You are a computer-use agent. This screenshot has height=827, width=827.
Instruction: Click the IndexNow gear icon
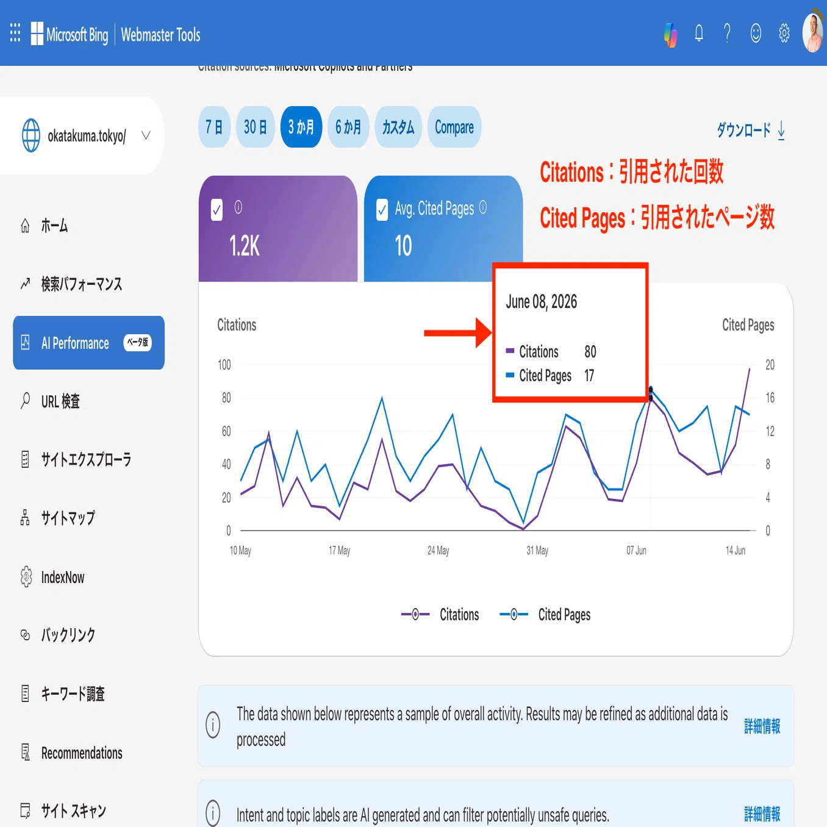click(x=26, y=576)
